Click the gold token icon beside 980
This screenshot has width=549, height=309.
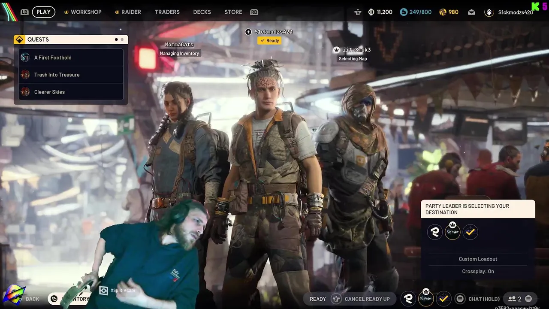443,12
